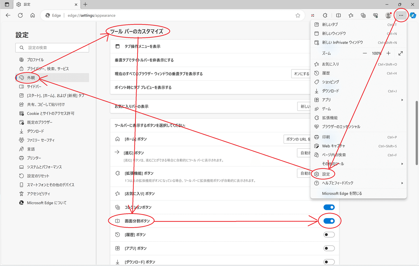This screenshot has height=266, width=419.
Task: Open 既定のブラウザー settings section
Action: click(x=52, y=122)
